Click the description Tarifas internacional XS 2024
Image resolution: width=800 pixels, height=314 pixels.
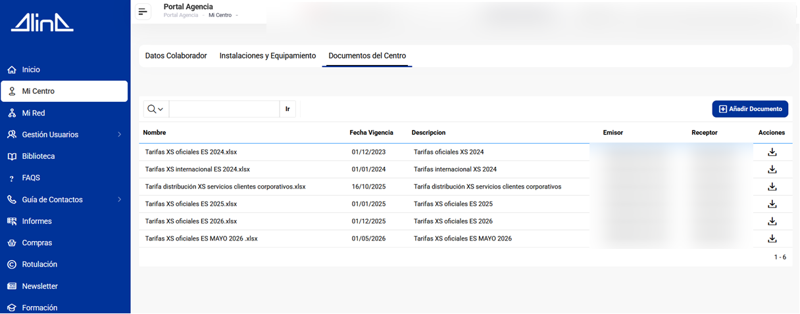tap(455, 169)
